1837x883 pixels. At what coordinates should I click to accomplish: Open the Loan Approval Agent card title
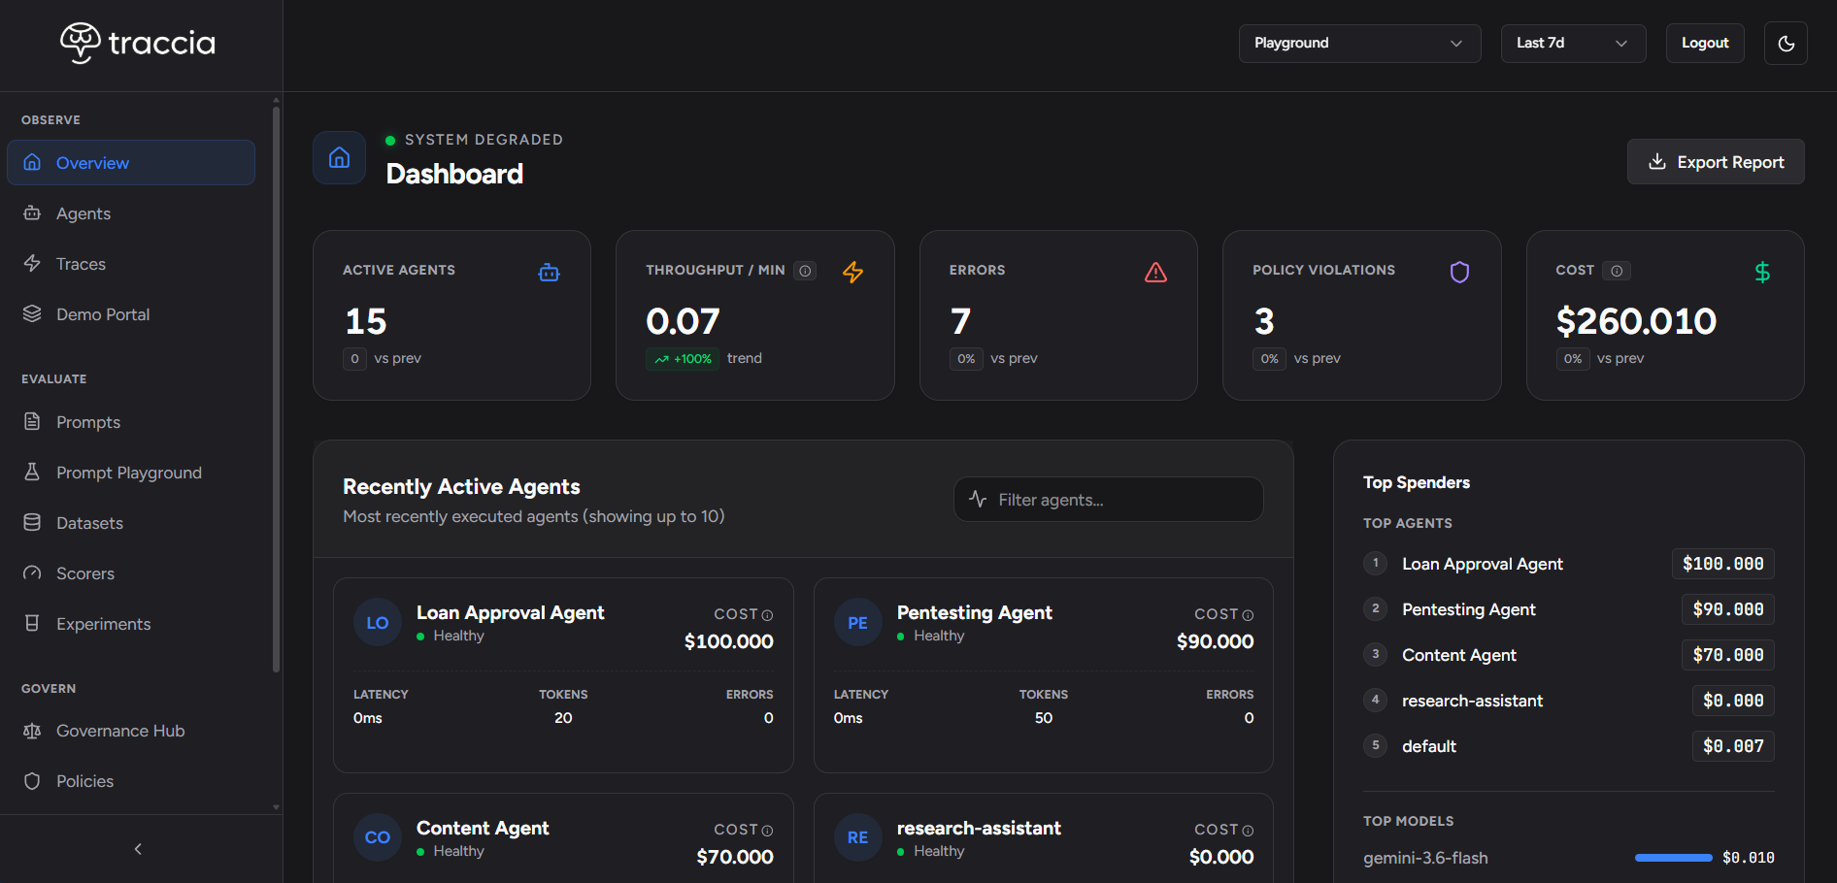point(510,612)
